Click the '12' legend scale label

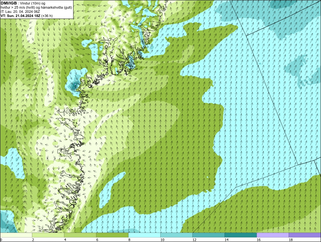(x=194, y=240)
